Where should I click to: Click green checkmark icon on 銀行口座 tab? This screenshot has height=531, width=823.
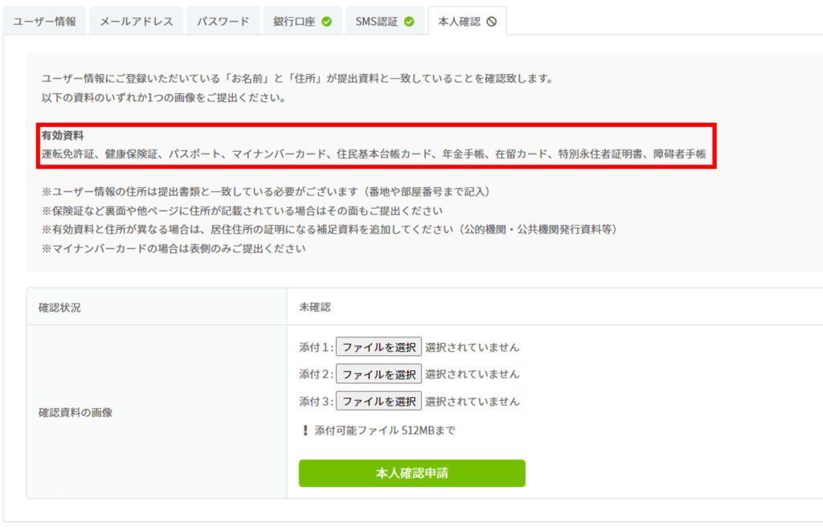click(x=326, y=22)
